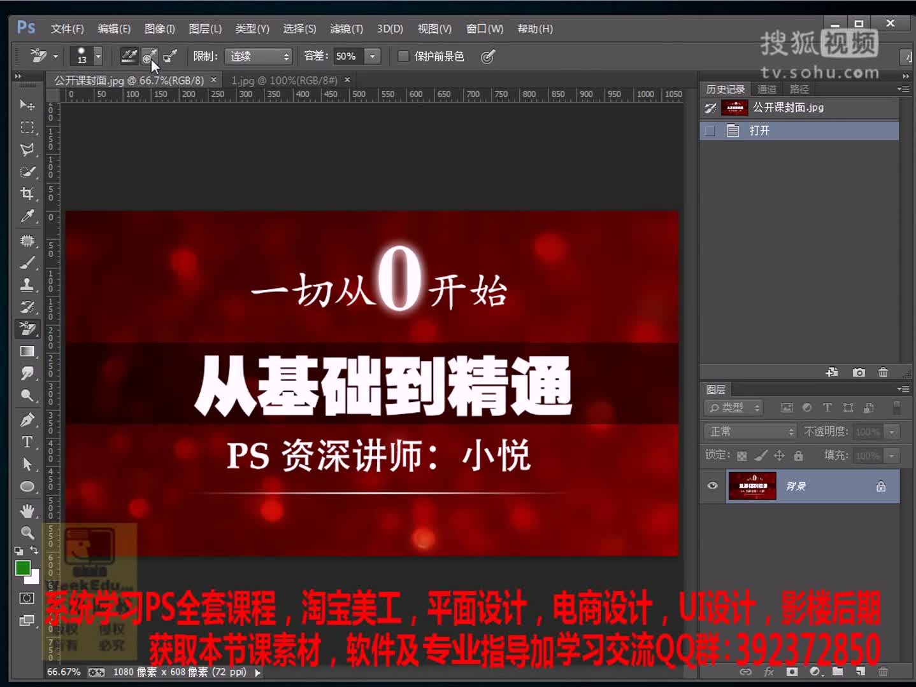Screen dimensions: 916x687
Task: Choose Sampling: Once option
Action: click(149, 57)
